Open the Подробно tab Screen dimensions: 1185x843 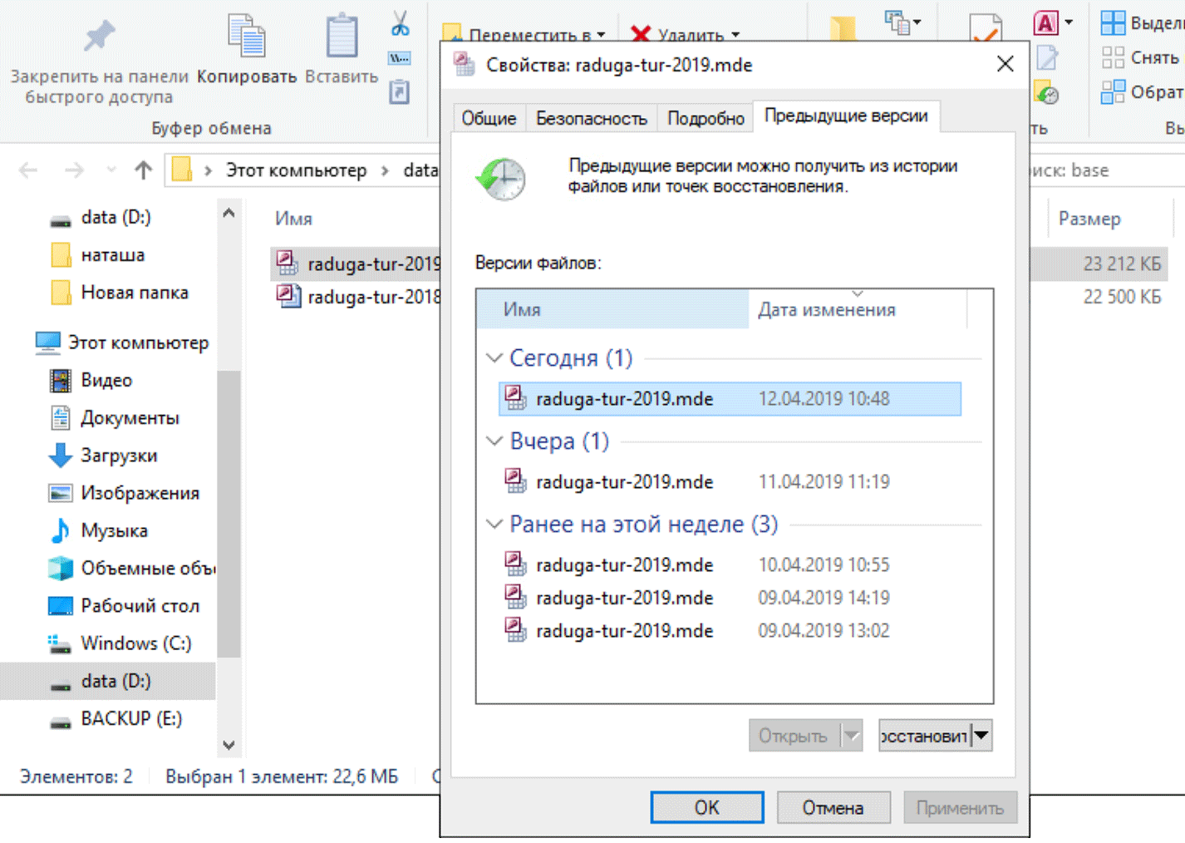click(706, 118)
